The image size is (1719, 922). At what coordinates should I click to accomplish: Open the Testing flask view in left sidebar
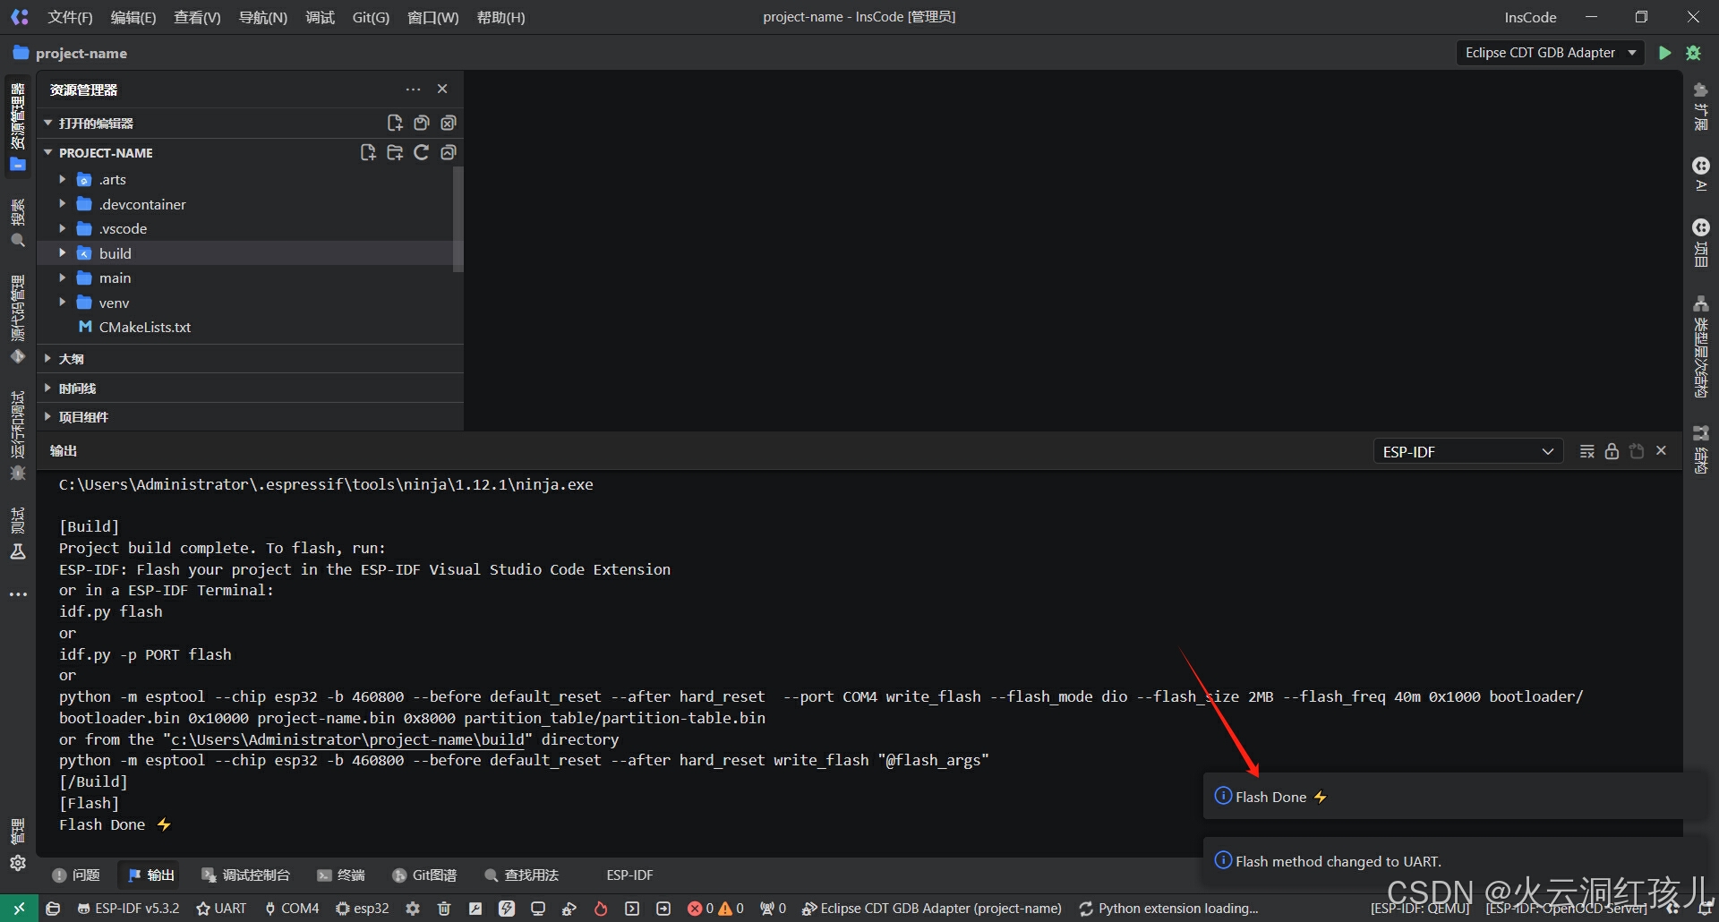click(18, 534)
